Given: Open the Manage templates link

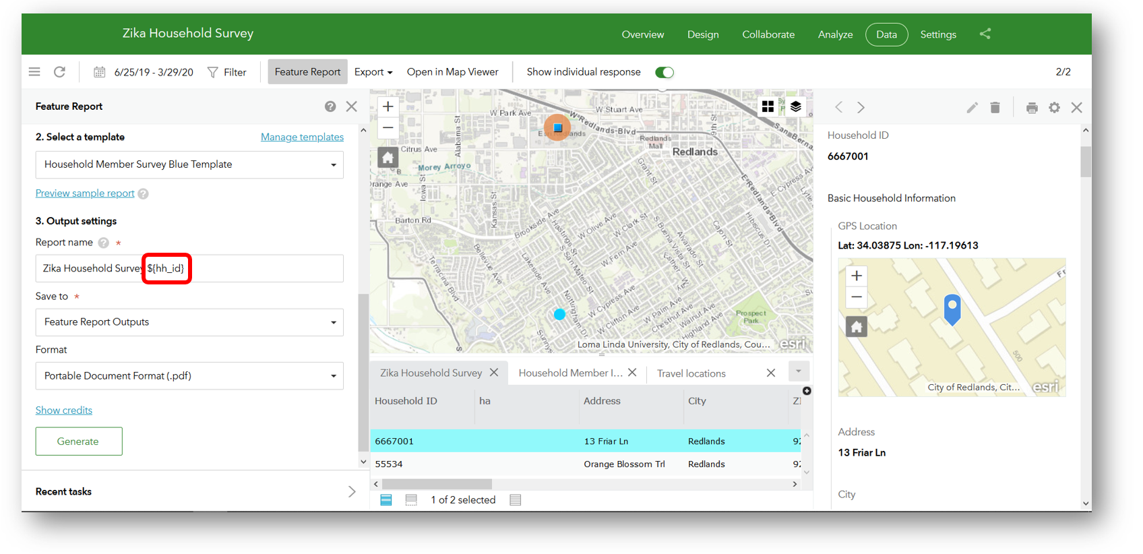Looking at the screenshot, I should pos(302,137).
